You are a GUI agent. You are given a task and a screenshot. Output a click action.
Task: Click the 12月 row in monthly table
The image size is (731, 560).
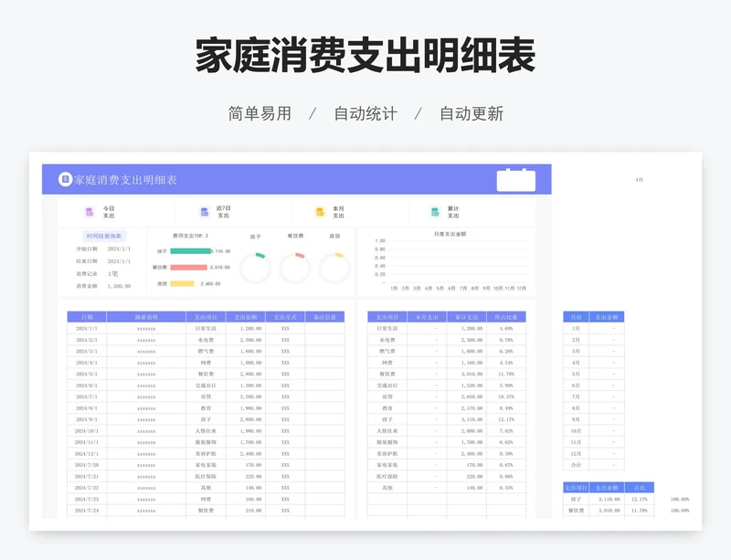pos(593,454)
